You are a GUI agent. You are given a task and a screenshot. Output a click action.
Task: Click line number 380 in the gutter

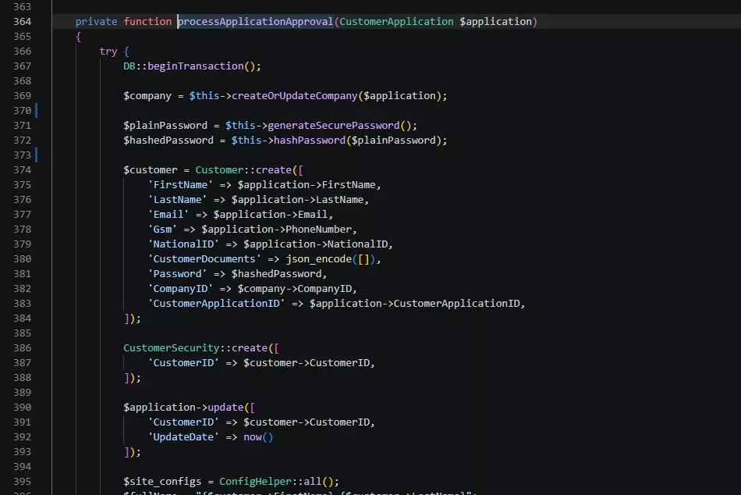tap(22, 259)
